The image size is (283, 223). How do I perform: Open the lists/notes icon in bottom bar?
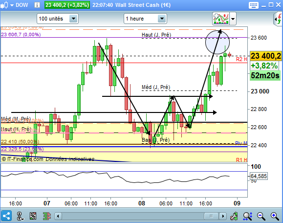coord(33,216)
